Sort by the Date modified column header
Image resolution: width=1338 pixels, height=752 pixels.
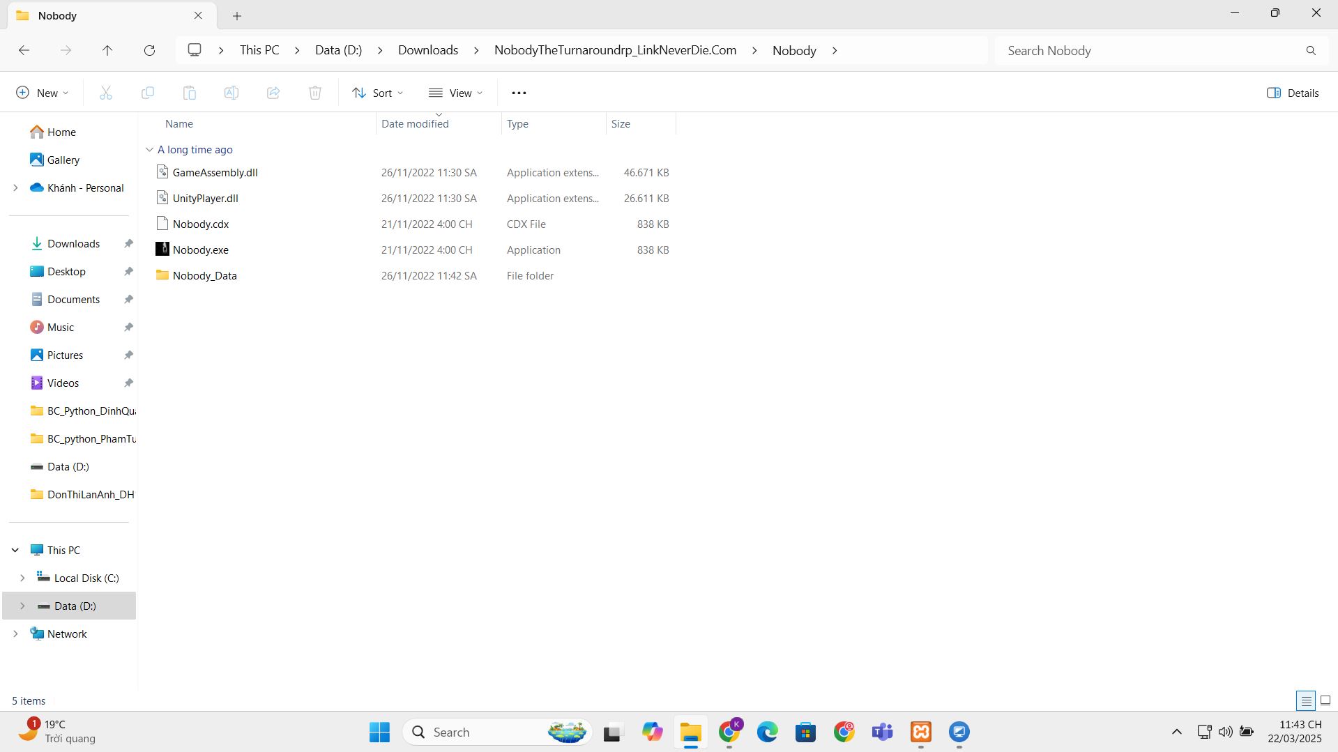pyautogui.click(x=415, y=124)
